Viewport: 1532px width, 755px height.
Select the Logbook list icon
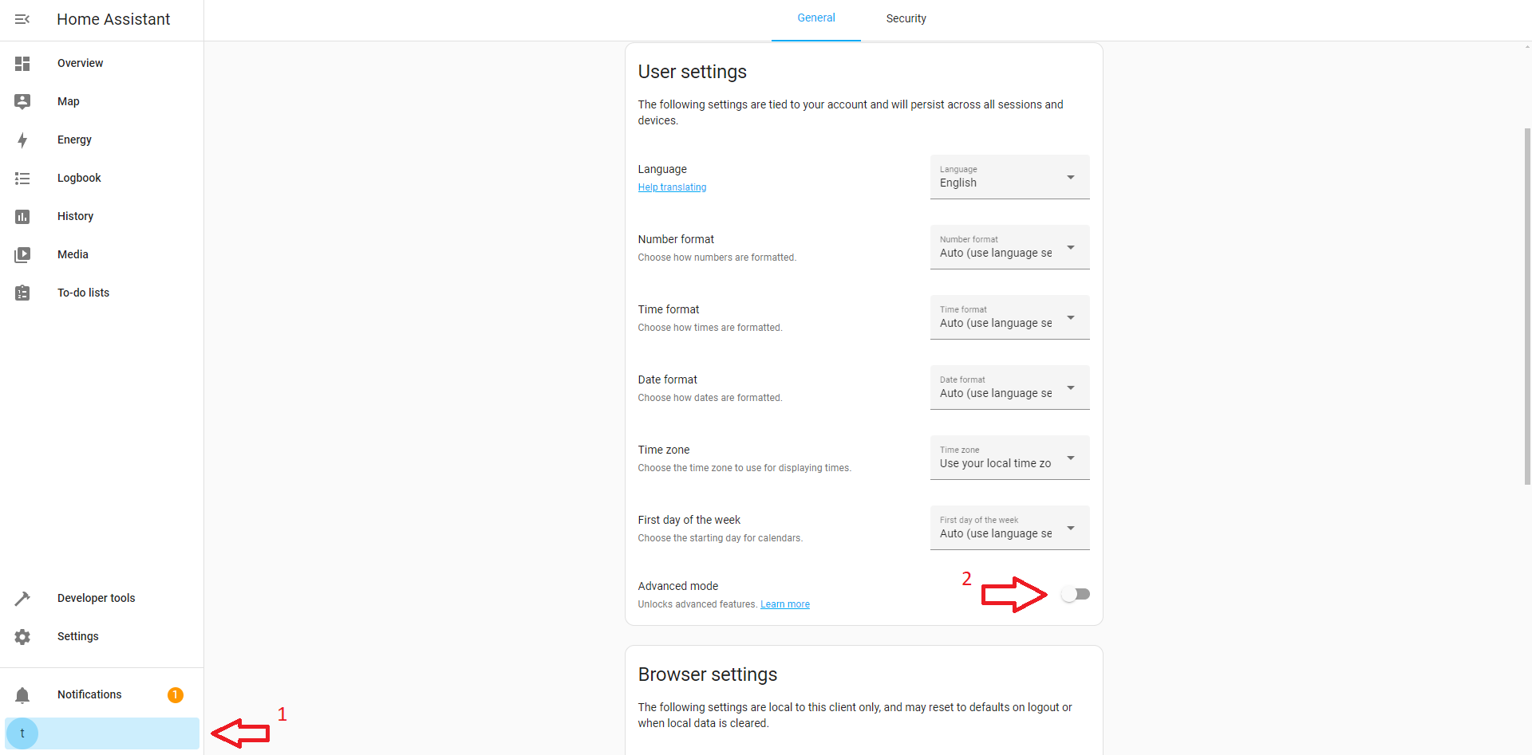point(22,179)
